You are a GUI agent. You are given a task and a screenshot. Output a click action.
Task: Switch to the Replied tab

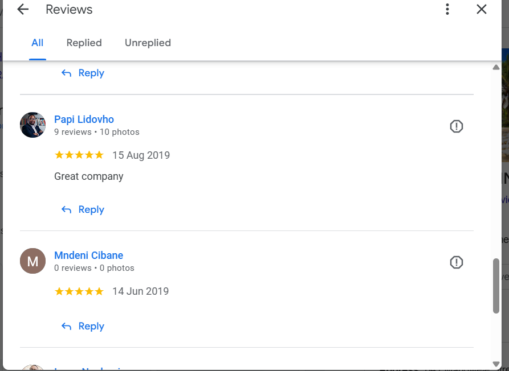(84, 43)
